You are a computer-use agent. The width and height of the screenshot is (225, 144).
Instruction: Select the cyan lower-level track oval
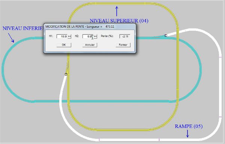[x=100, y=101]
